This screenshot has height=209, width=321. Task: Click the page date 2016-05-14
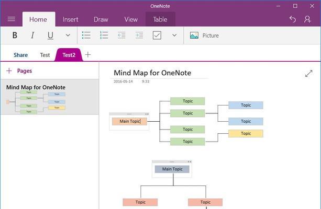point(123,82)
